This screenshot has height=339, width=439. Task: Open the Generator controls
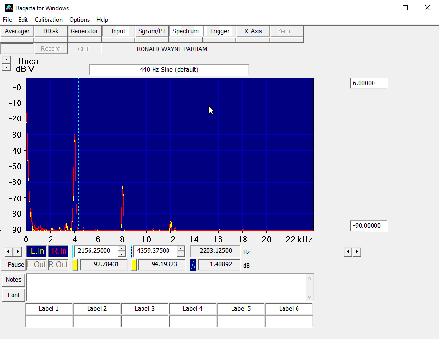(84, 31)
